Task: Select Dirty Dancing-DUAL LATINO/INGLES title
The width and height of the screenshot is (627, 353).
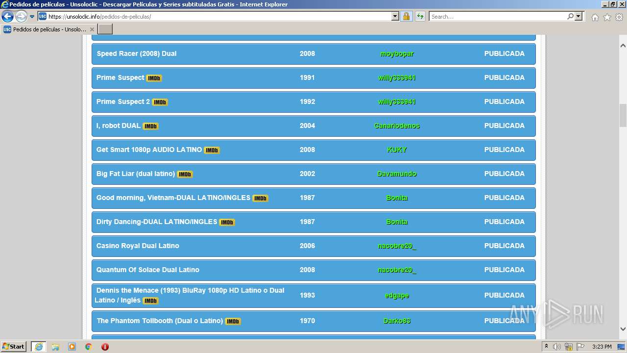Action: click(157, 222)
